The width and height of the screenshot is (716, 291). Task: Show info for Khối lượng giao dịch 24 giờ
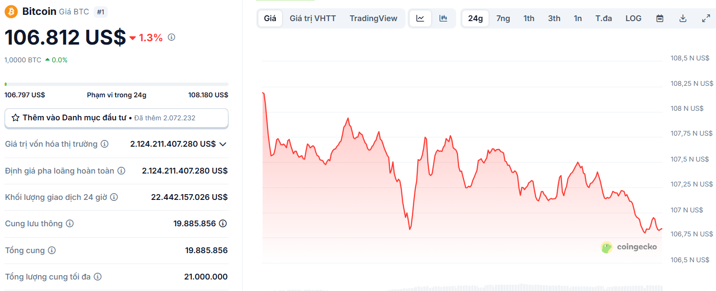pyautogui.click(x=114, y=197)
